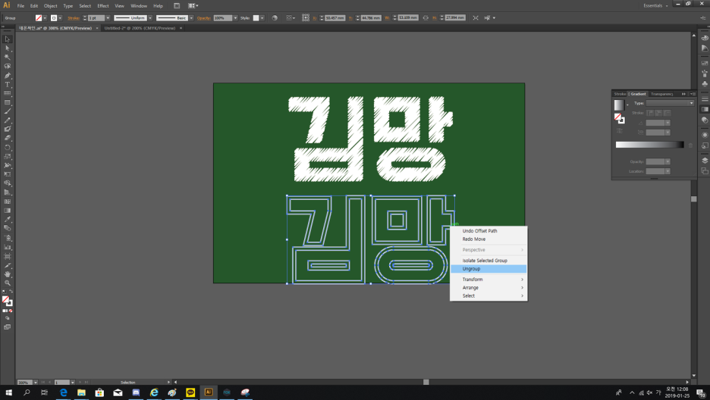Click the gradient slider bar
Screen dimensions: 710x400
pos(649,145)
